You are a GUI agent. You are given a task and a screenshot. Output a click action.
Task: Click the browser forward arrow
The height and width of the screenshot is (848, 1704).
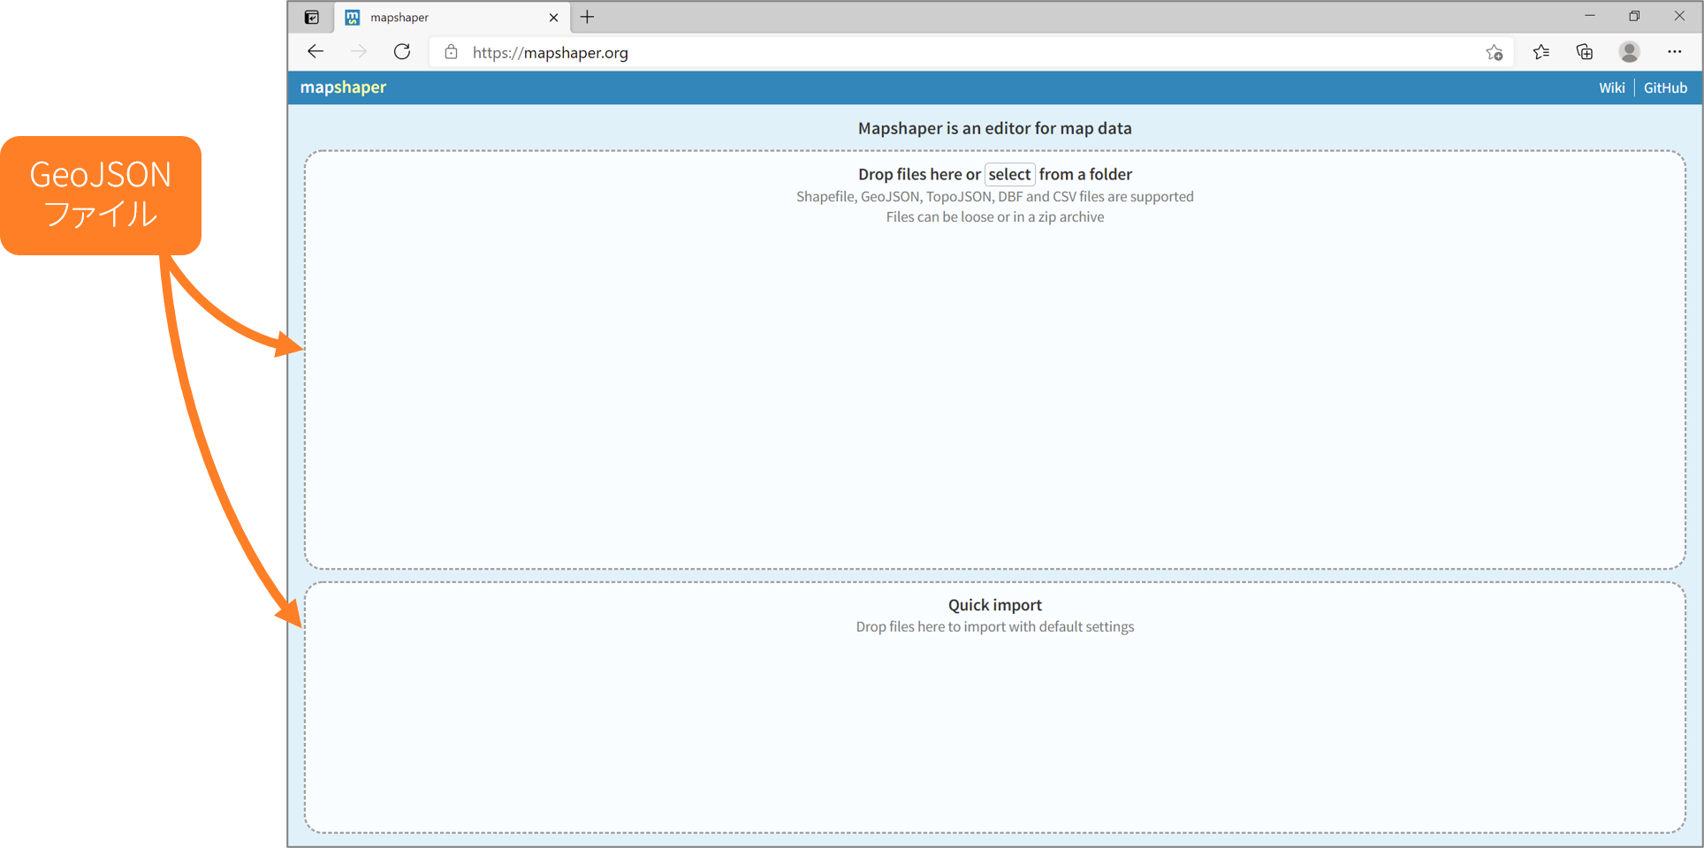click(358, 52)
